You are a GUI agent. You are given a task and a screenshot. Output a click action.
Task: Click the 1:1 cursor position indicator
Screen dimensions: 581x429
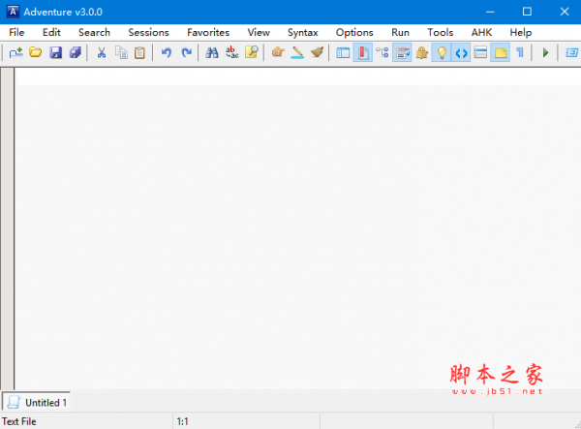(x=183, y=421)
